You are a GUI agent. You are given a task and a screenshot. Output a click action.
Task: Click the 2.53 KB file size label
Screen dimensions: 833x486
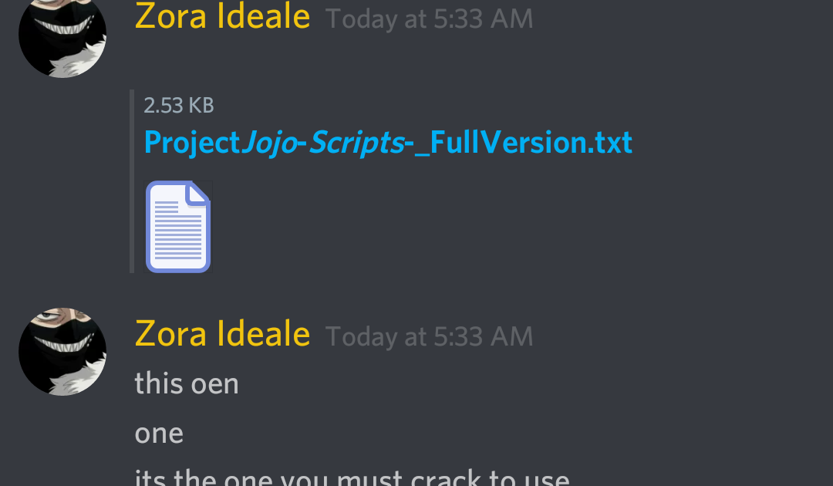tap(179, 106)
